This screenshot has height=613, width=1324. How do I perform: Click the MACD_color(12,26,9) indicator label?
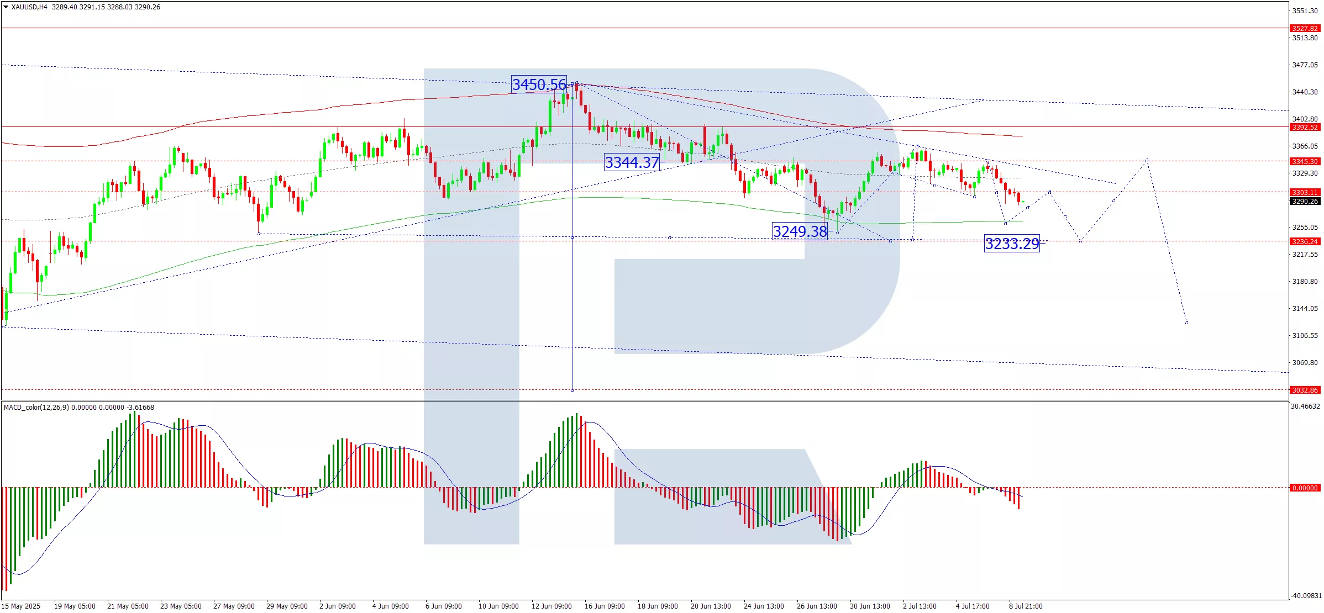(36, 408)
